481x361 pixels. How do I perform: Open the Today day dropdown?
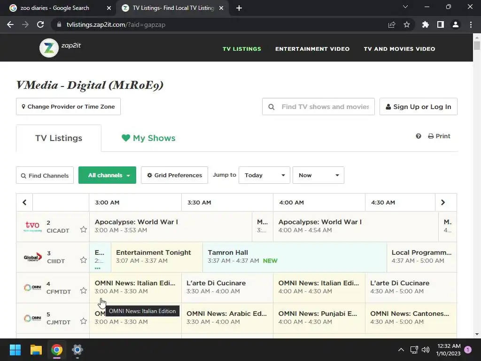pyautogui.click(x=264, y=175)
